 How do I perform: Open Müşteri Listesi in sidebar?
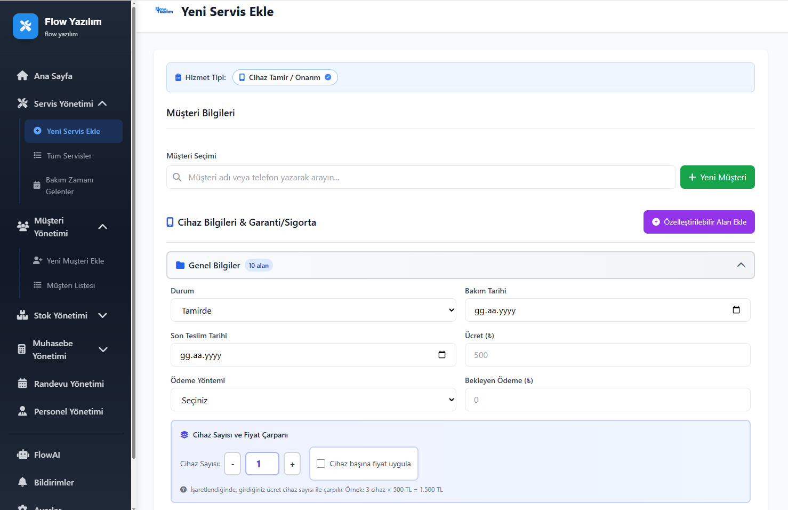[71, 285]
